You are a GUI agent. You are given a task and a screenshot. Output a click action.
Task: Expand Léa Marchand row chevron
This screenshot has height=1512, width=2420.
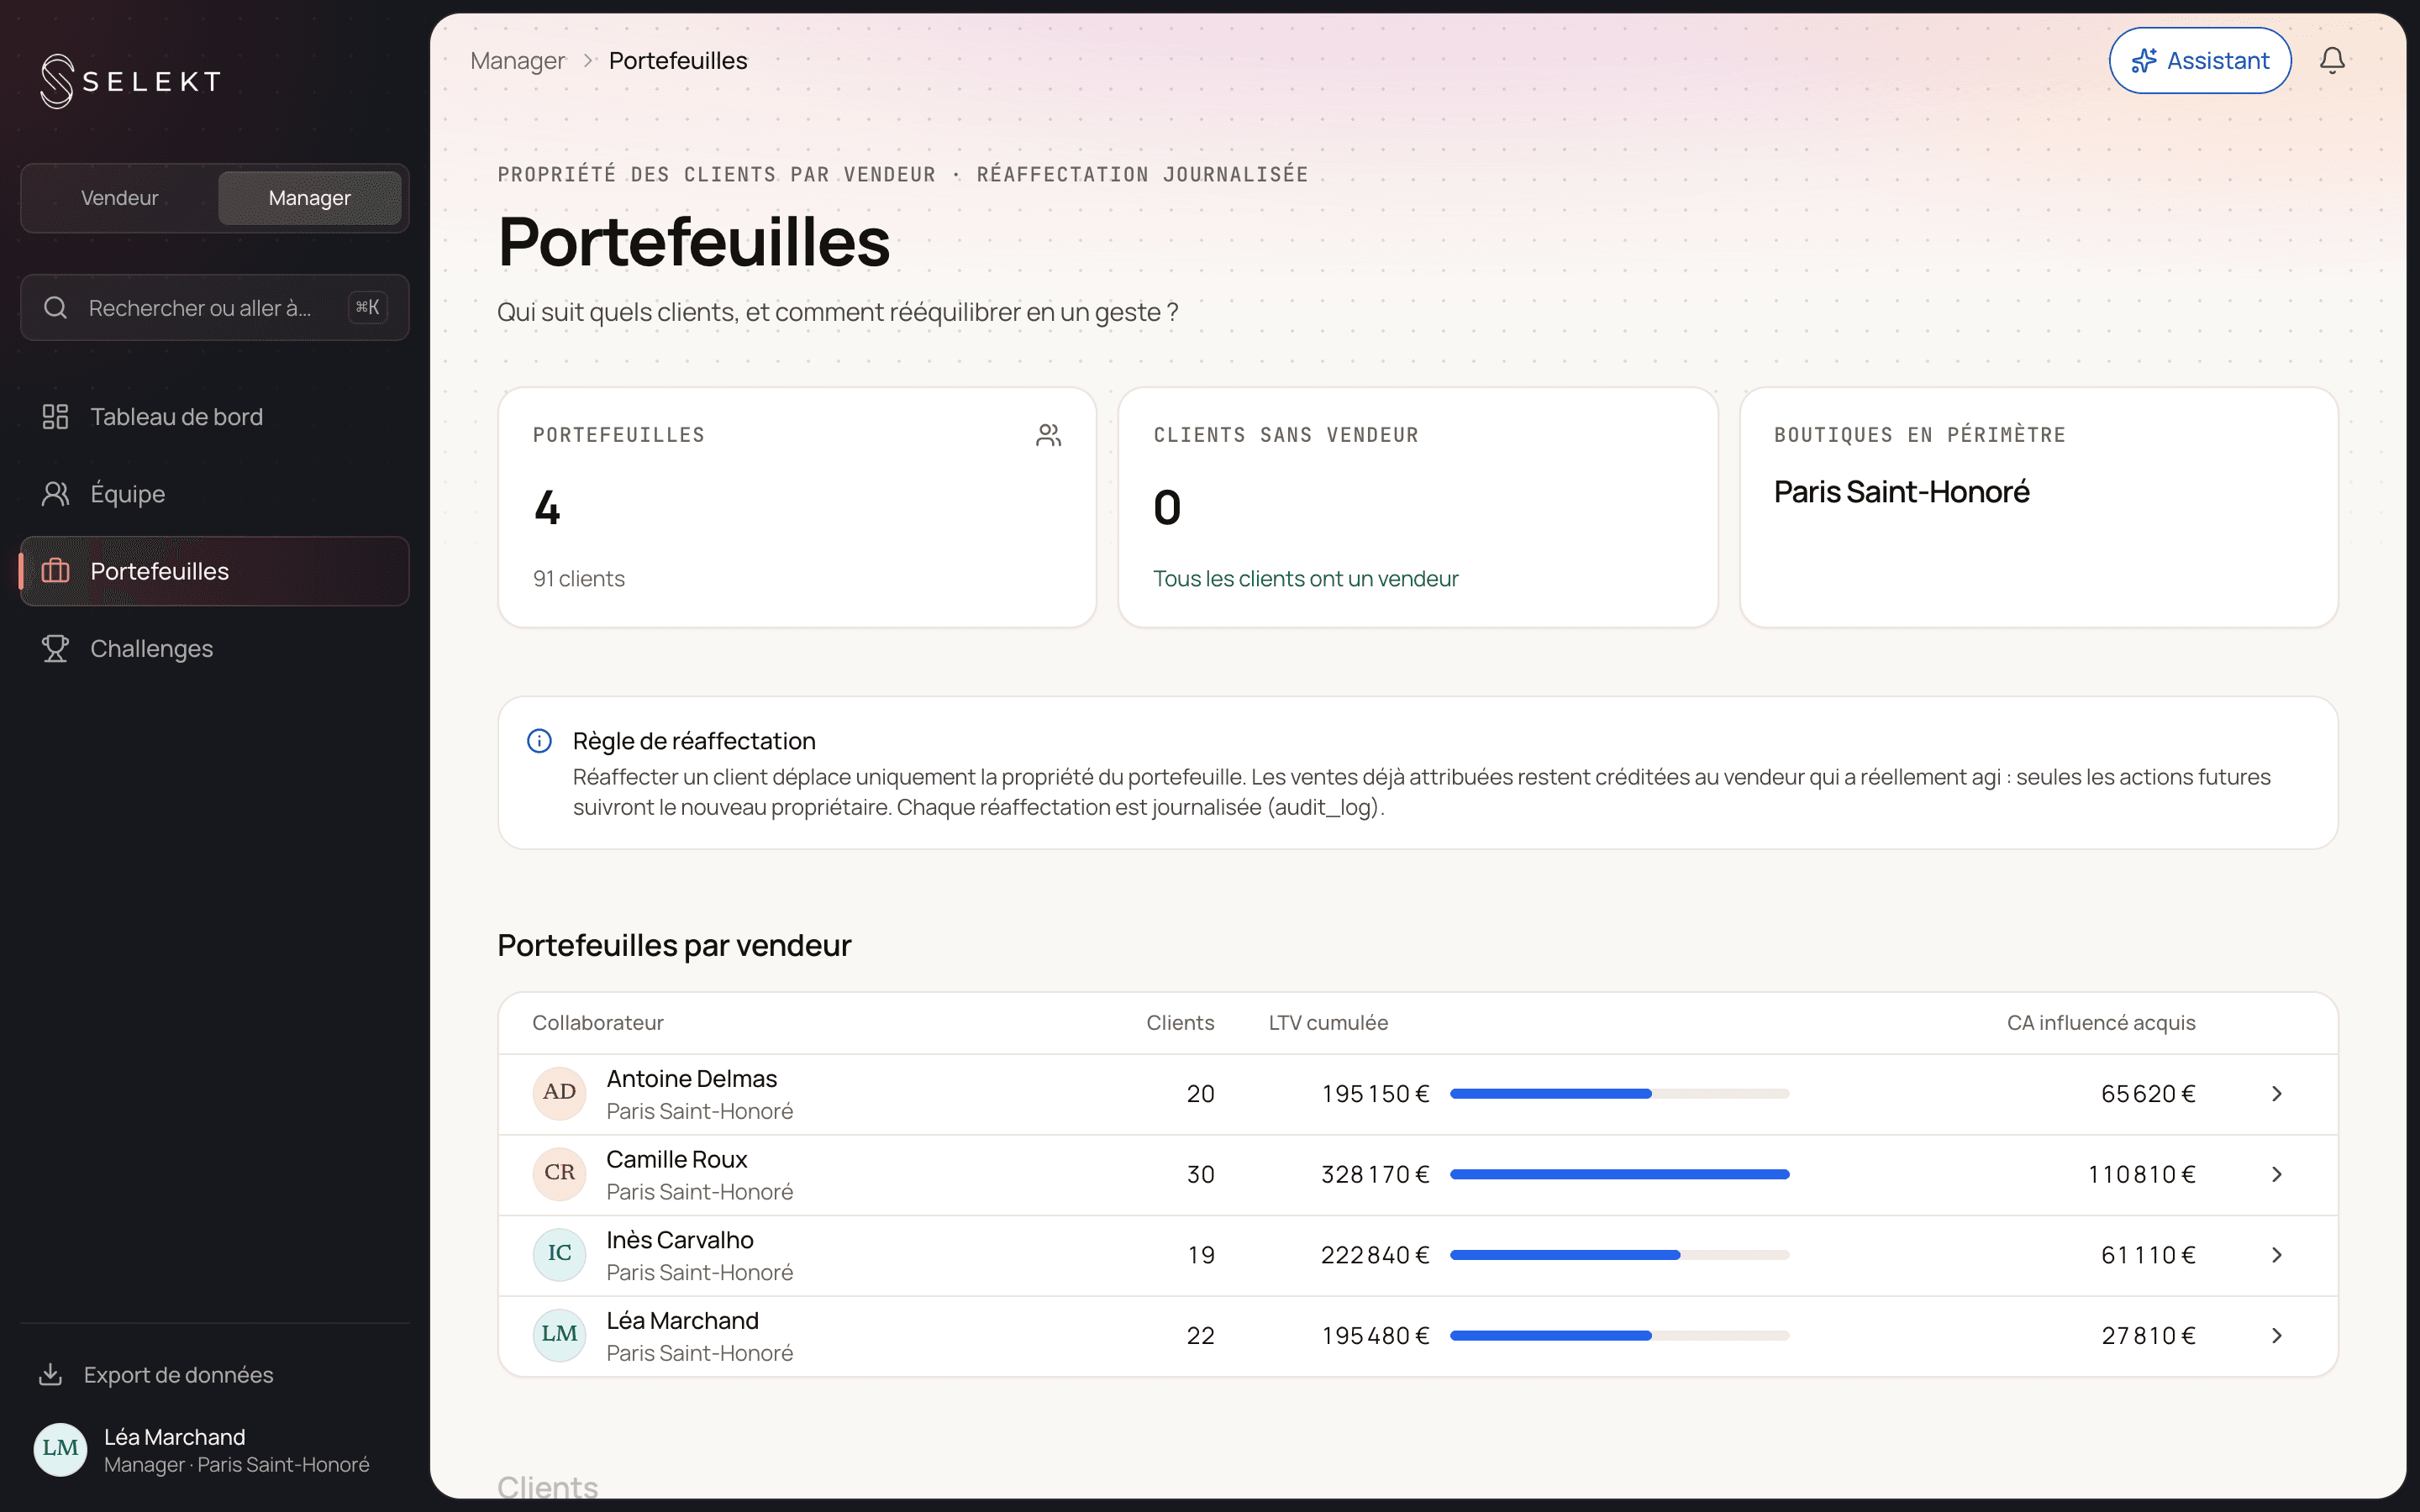pyautogui.click(x=2277, y=1336)
